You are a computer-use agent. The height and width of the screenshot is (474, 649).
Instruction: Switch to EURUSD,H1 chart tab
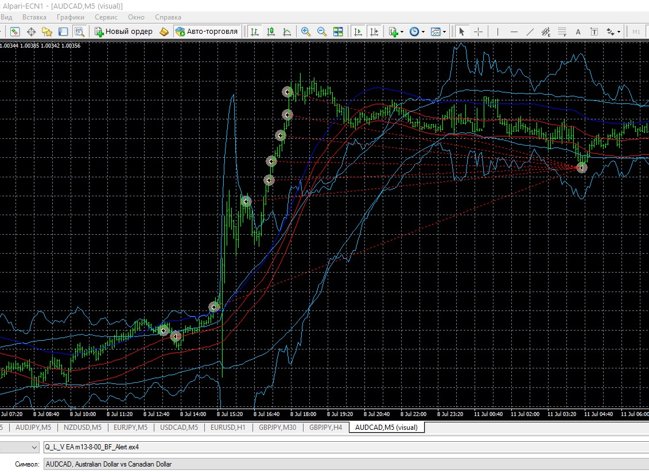pos(228,427)
